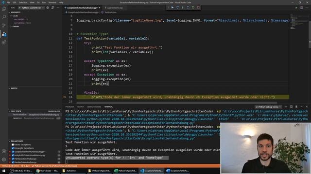Open the Windows Start button

[x=4, y=171]
